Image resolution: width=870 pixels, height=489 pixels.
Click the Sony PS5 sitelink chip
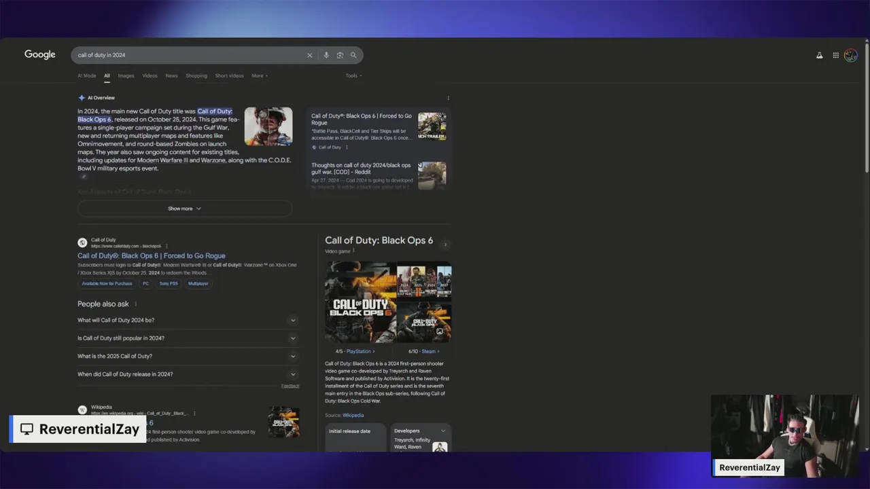[169, 283]
